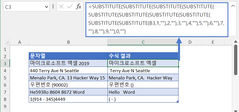
Task: Select cell 'Menalo Park, CA. 13 Hacker Way 15'
Action: pyautogui.click(x=68, y=77)
